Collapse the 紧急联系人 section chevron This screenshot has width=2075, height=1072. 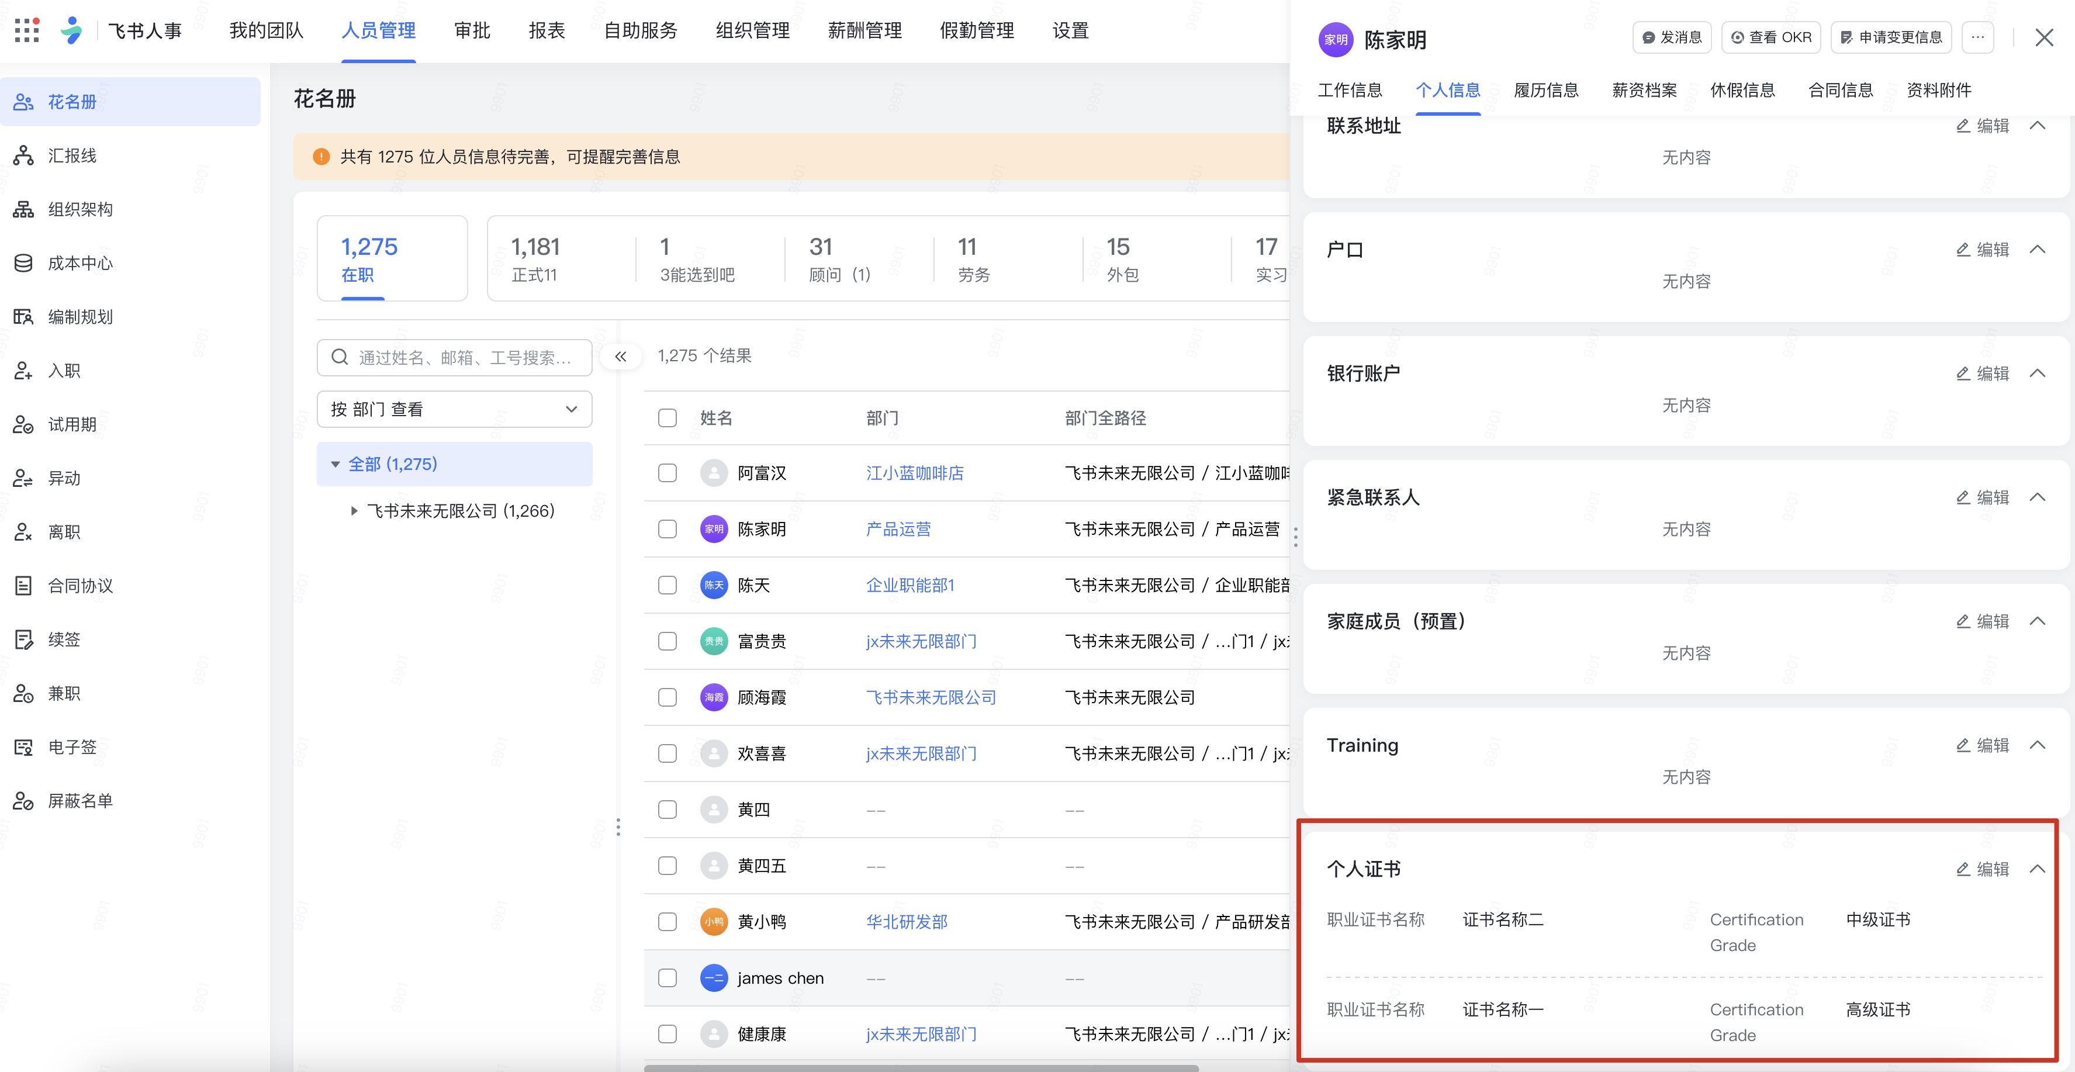pos(2037,498)
